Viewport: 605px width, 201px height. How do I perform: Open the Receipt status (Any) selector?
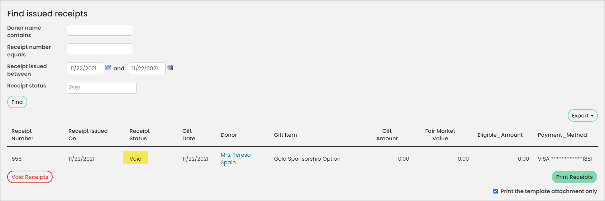tap(101, 87)
